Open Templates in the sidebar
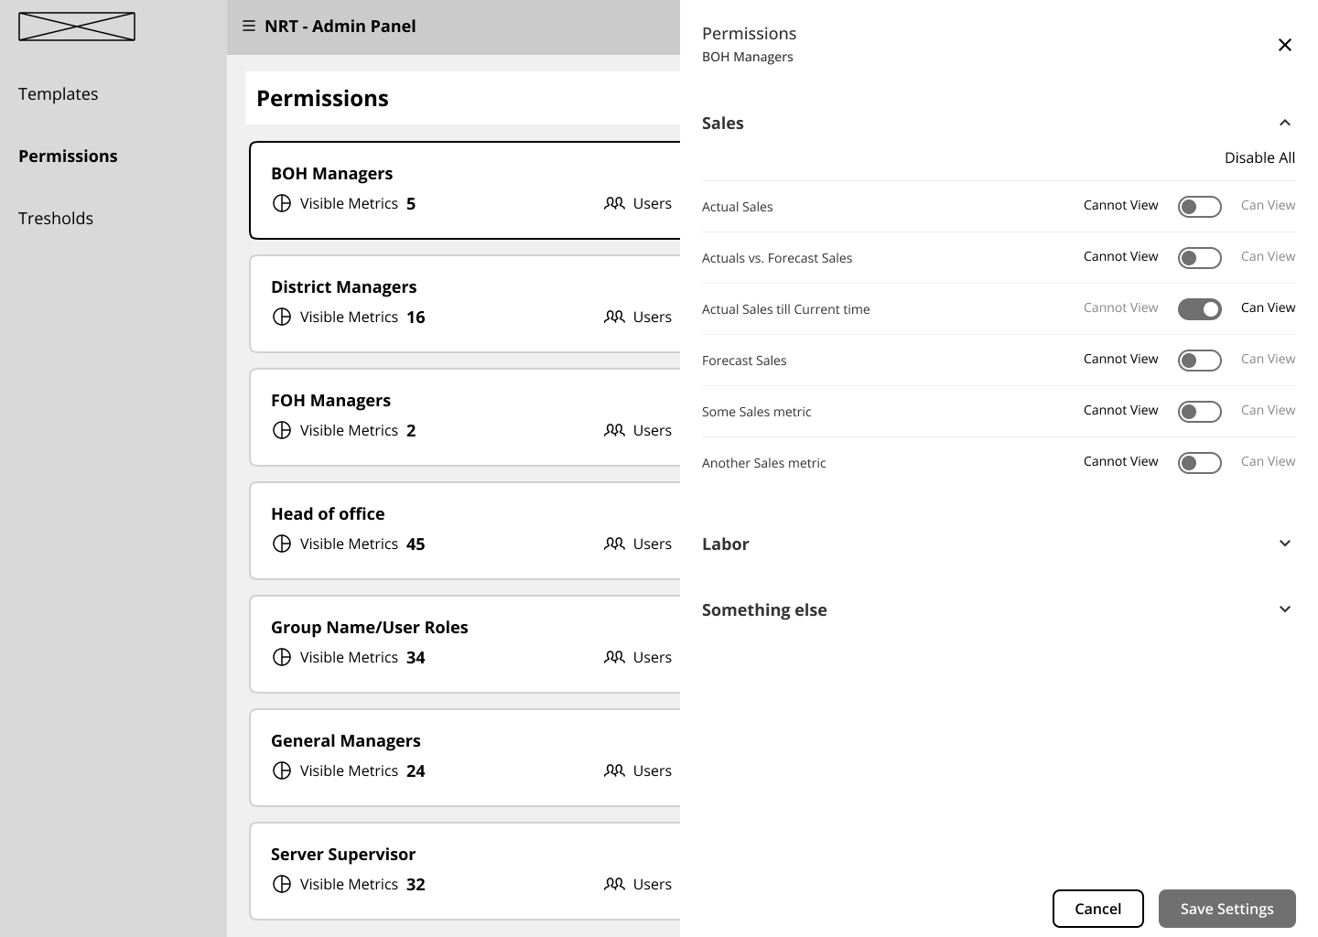Image resolution: width=1318 pixels, height=937 pixels. [58, 93]
